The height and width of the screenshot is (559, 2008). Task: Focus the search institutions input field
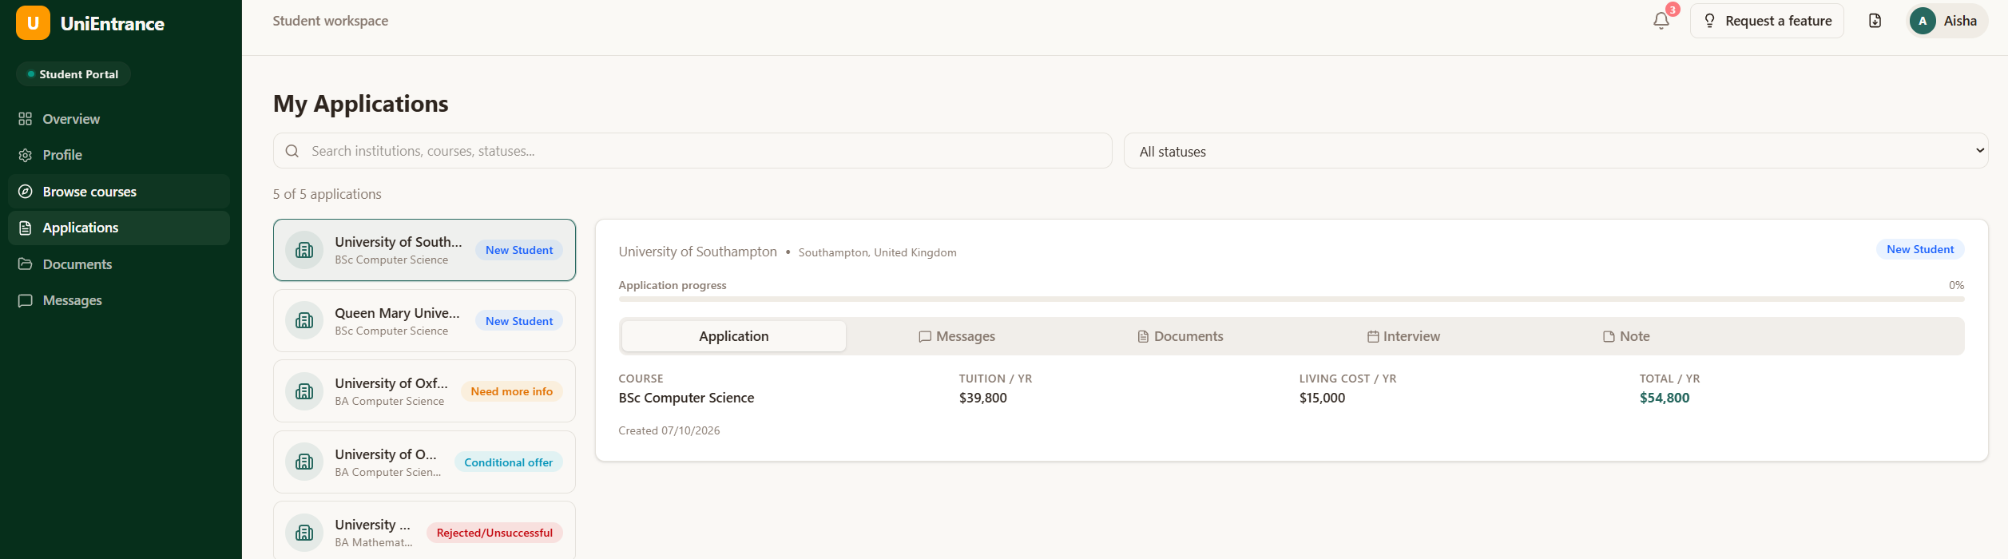point(692,151)
